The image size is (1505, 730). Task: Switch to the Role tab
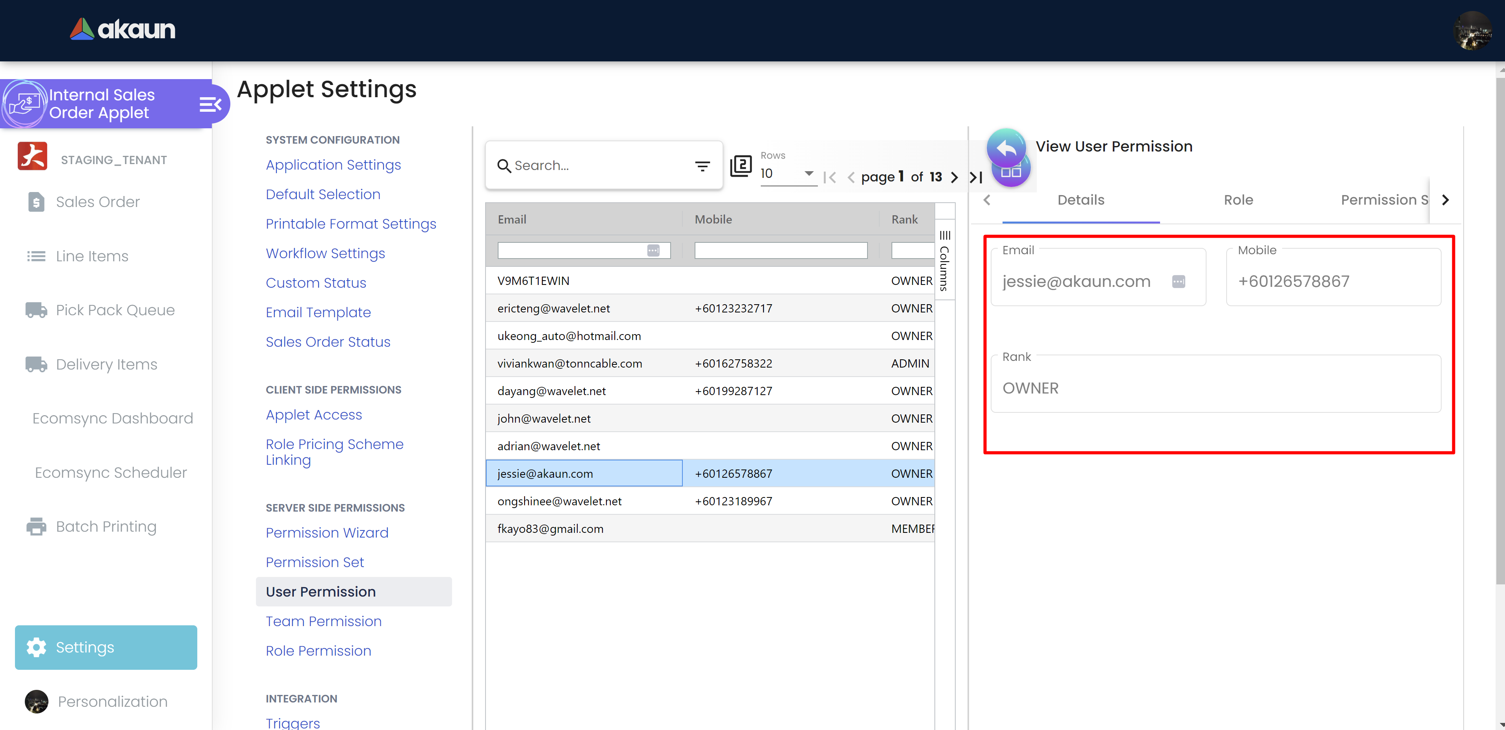(x=1238, y=200)
